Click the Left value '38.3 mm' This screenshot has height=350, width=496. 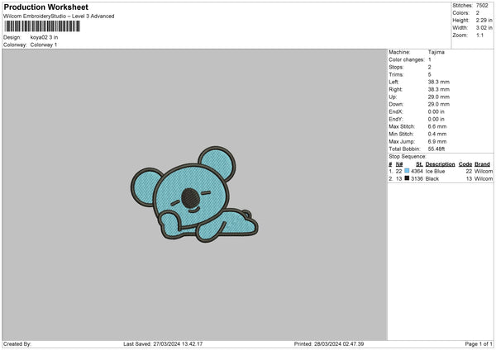click(x=439, y=82)
